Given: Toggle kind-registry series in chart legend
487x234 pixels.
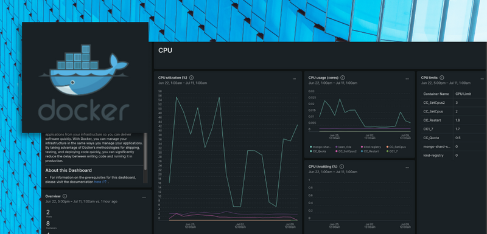Looking at the screenshot, I should 371,147.
